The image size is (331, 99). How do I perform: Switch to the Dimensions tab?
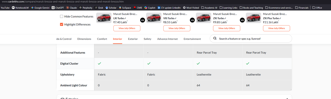(84, 39)
